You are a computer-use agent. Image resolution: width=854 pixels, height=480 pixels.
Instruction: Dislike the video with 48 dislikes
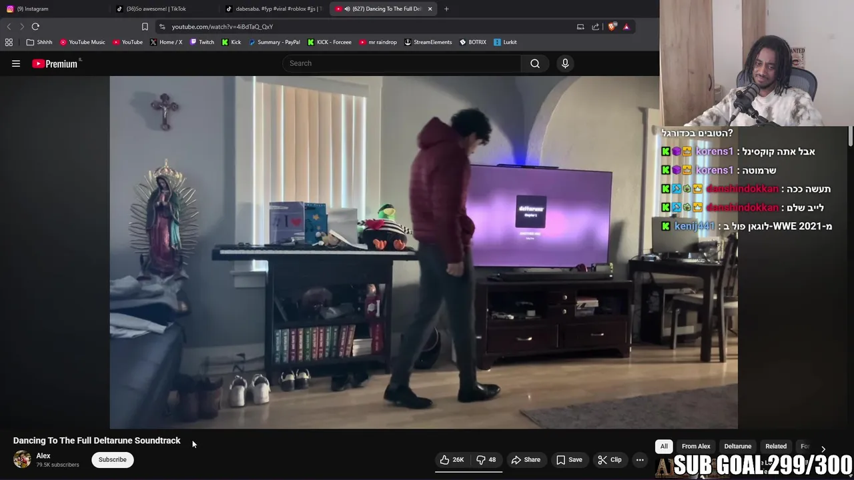486,459
